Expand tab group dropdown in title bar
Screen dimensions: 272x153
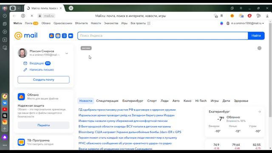(19, 8)
